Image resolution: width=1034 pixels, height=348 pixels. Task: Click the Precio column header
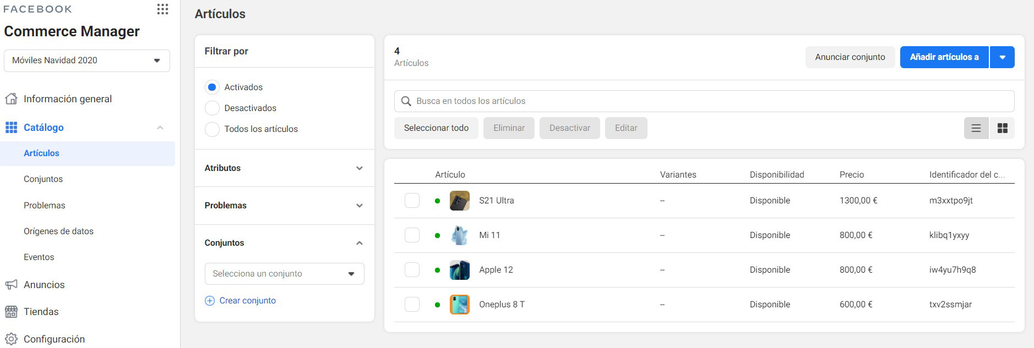click(852, 175)
